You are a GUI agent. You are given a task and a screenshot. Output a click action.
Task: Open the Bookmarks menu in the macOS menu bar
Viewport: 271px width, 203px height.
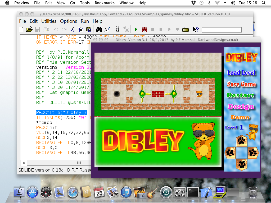pyautogui.click(x=105, y=3)
